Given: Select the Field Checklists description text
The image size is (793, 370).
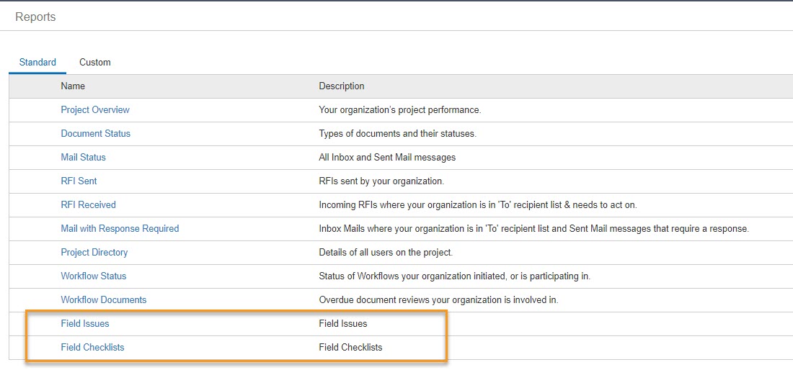Looking at the screenshot, I should coord(350,347).
